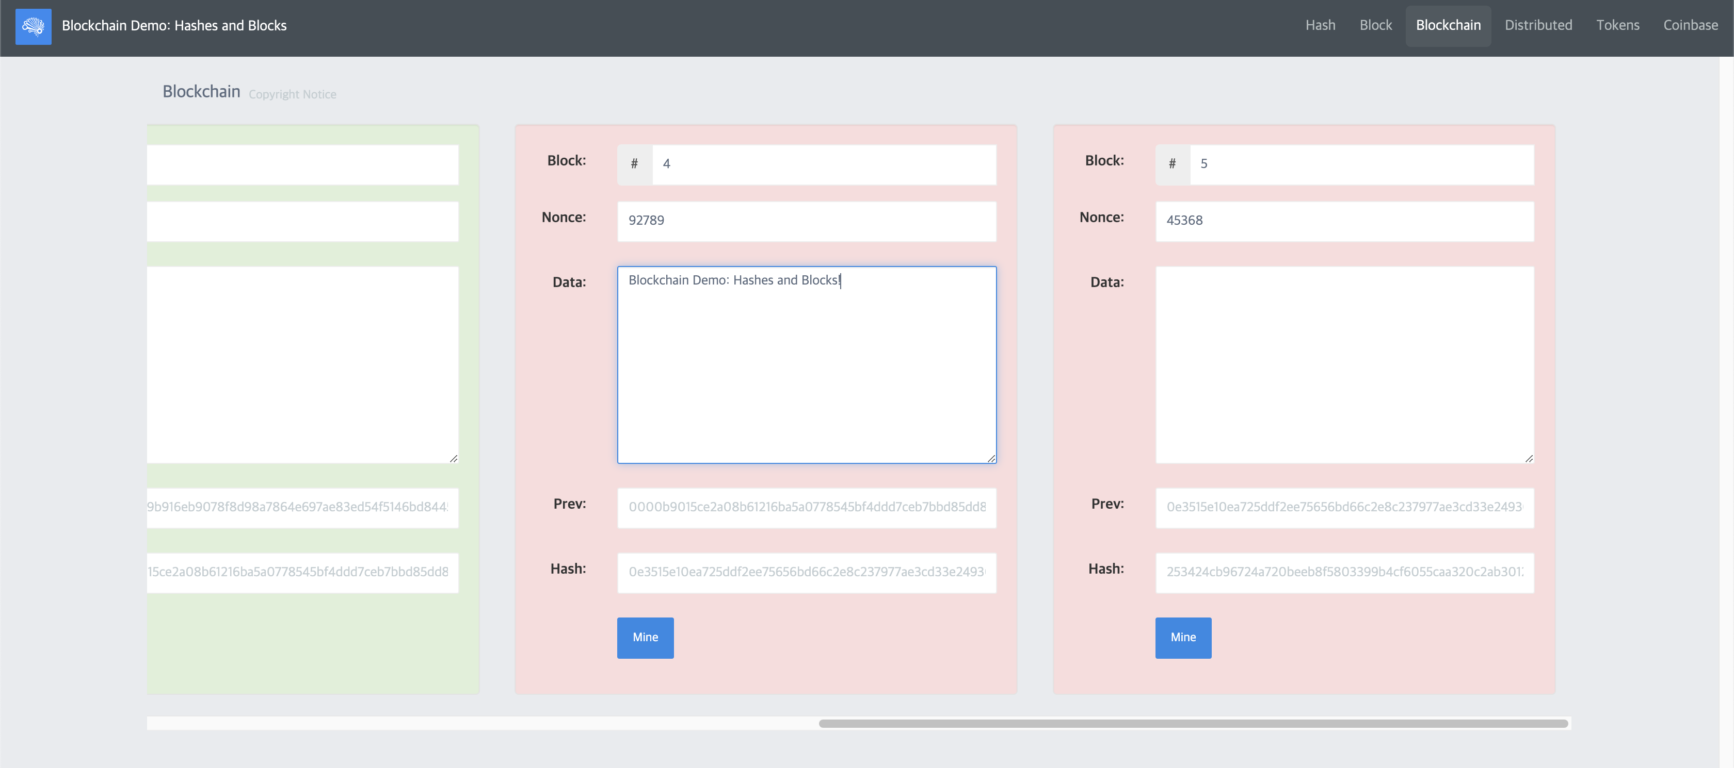Click the Nonce field showing 45368
1734x768 pixels.
(1343, 221)
